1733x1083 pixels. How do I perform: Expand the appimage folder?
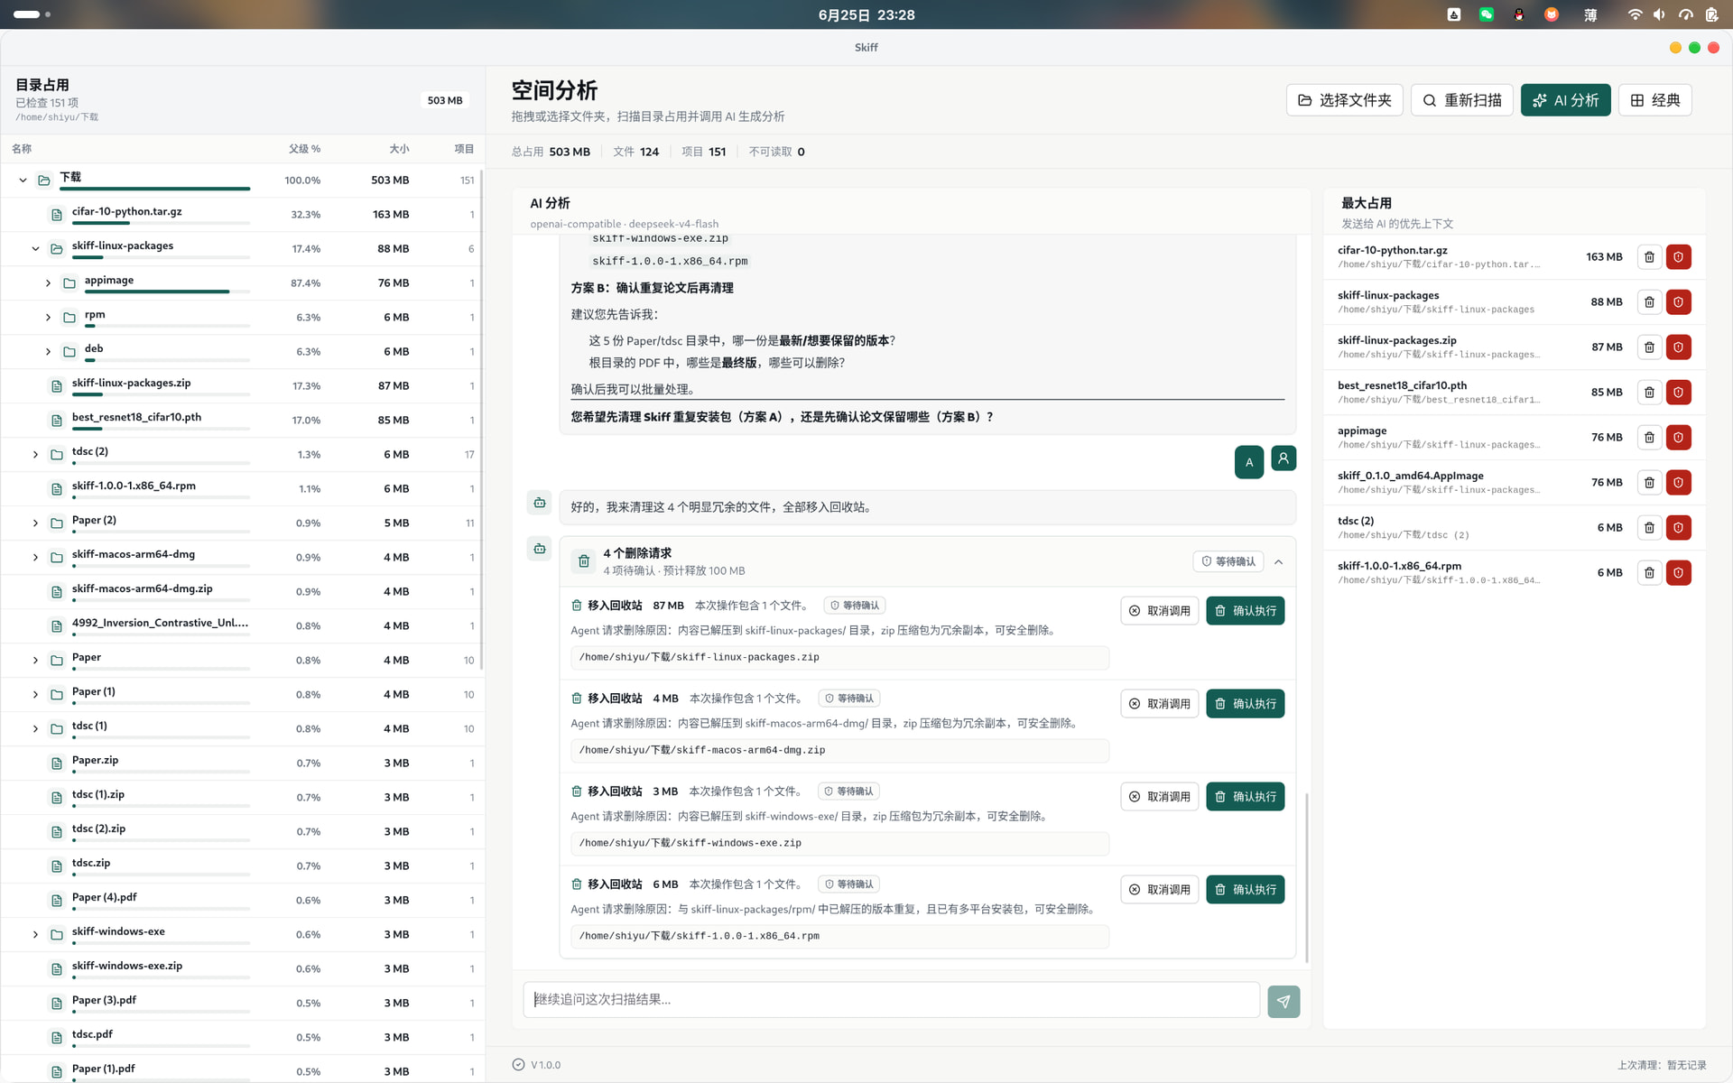tap(48, 283)
